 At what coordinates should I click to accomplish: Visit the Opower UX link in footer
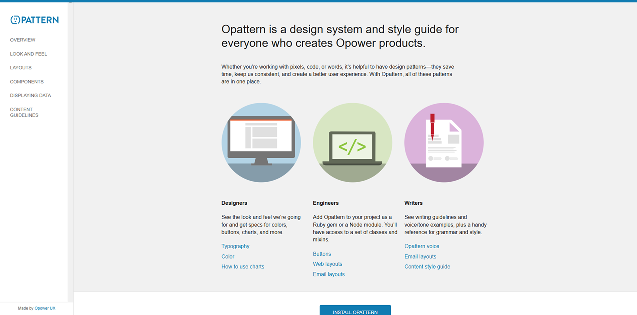pyautogui.click(x=45, y=308)
